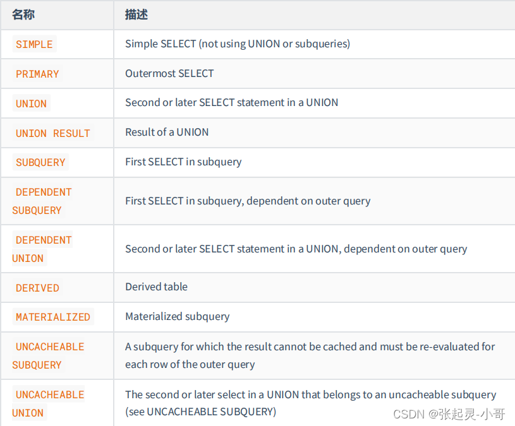Click the 名称 column header
The width and height of the screenshot is (515, 426).
[x=23, y=14]
